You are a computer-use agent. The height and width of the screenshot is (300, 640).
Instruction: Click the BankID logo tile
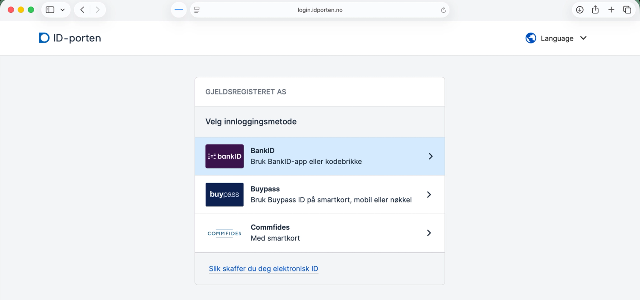click(x=224, y=156)
